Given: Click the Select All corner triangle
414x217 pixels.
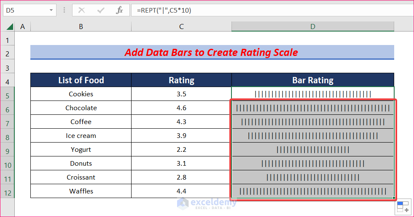Looking at the screenshot, I should (10, 26).
